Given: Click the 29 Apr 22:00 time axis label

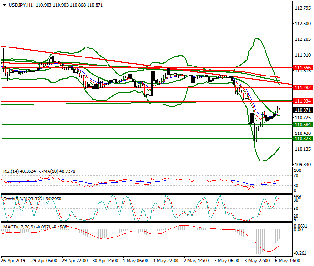Looking at the screenshot, I should [x=75, y=261].
